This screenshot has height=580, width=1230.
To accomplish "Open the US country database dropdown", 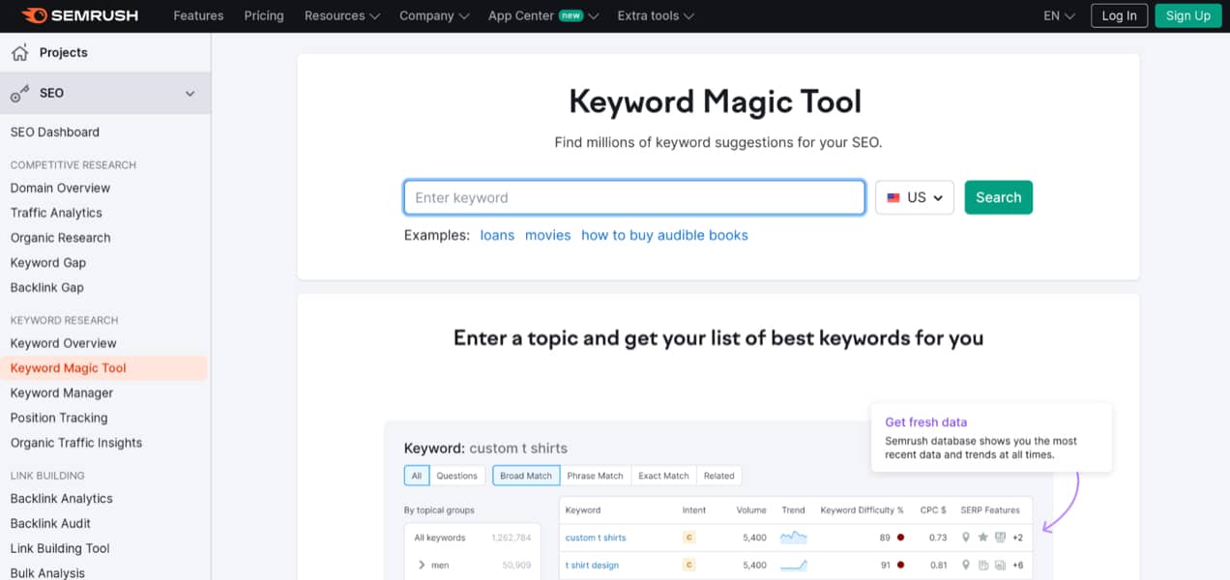I will pyautogui.click(x=915, y=197).
